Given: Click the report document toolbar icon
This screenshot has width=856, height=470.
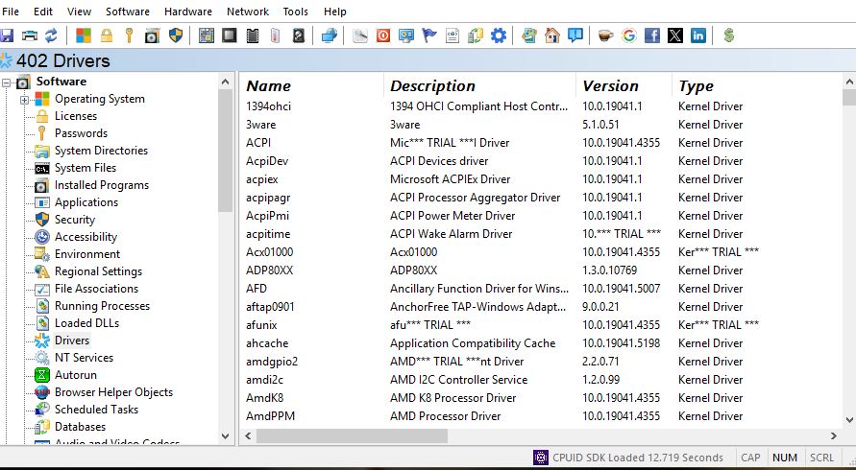Looking at the screenshot, I should pyautogui.click(x=452, y=36).
